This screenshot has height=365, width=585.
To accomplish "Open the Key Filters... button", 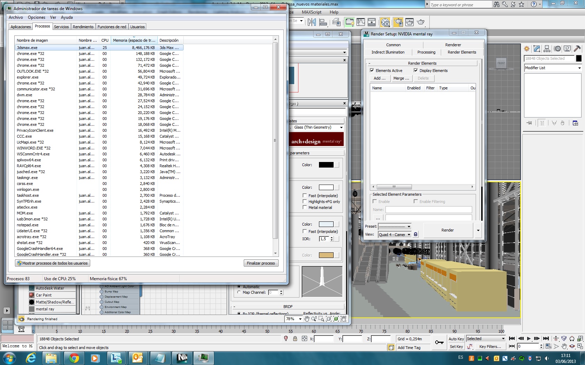I will coord(490,346).
